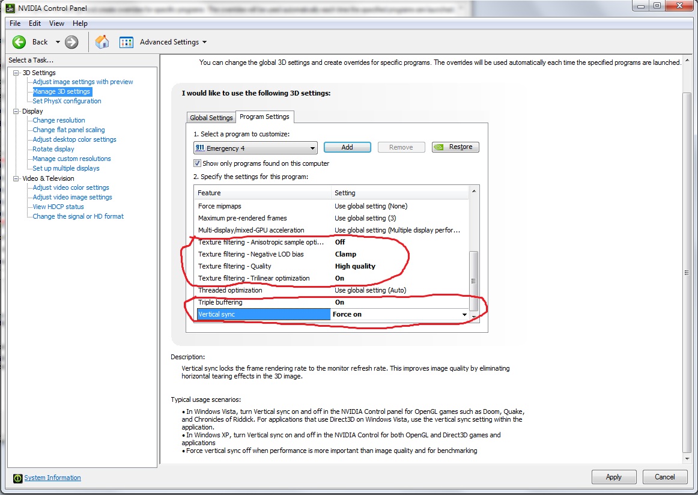Select Texture filtering - Negative LOD bias row
The height and width of the screenshot is (495, 698).
[332, 254]
